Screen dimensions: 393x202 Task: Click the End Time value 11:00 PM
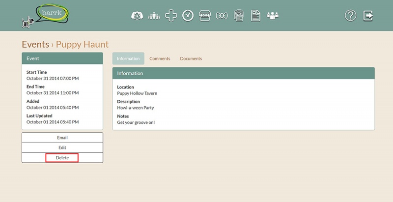[53, 93]
